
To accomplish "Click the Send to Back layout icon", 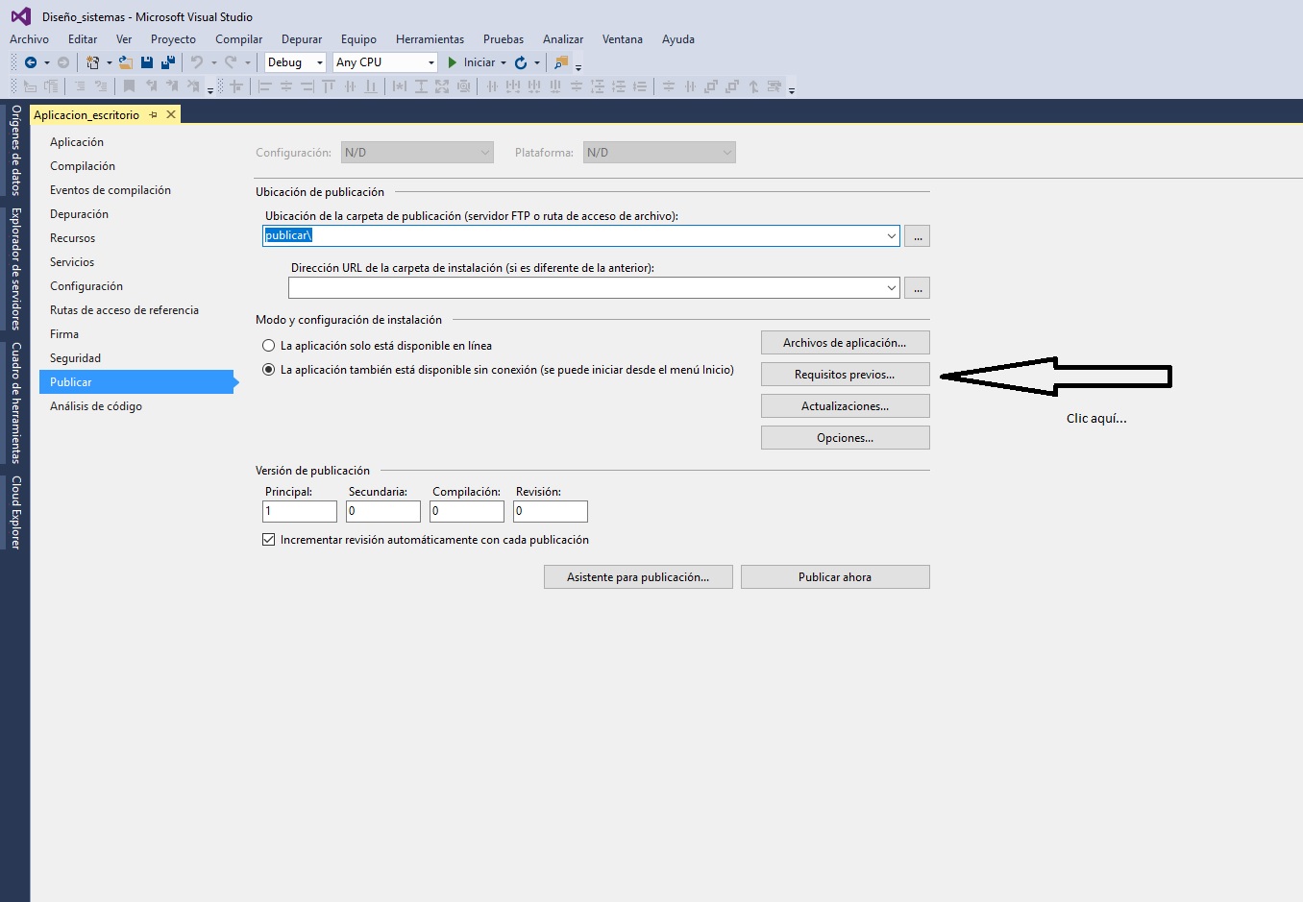I will 732,86.
